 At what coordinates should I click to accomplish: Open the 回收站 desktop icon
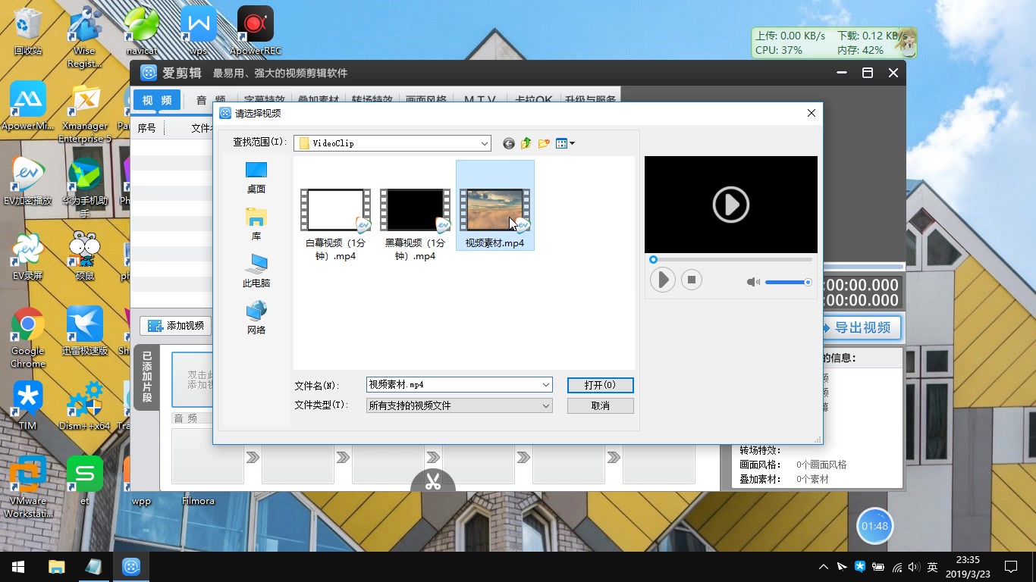pos(28,31)
